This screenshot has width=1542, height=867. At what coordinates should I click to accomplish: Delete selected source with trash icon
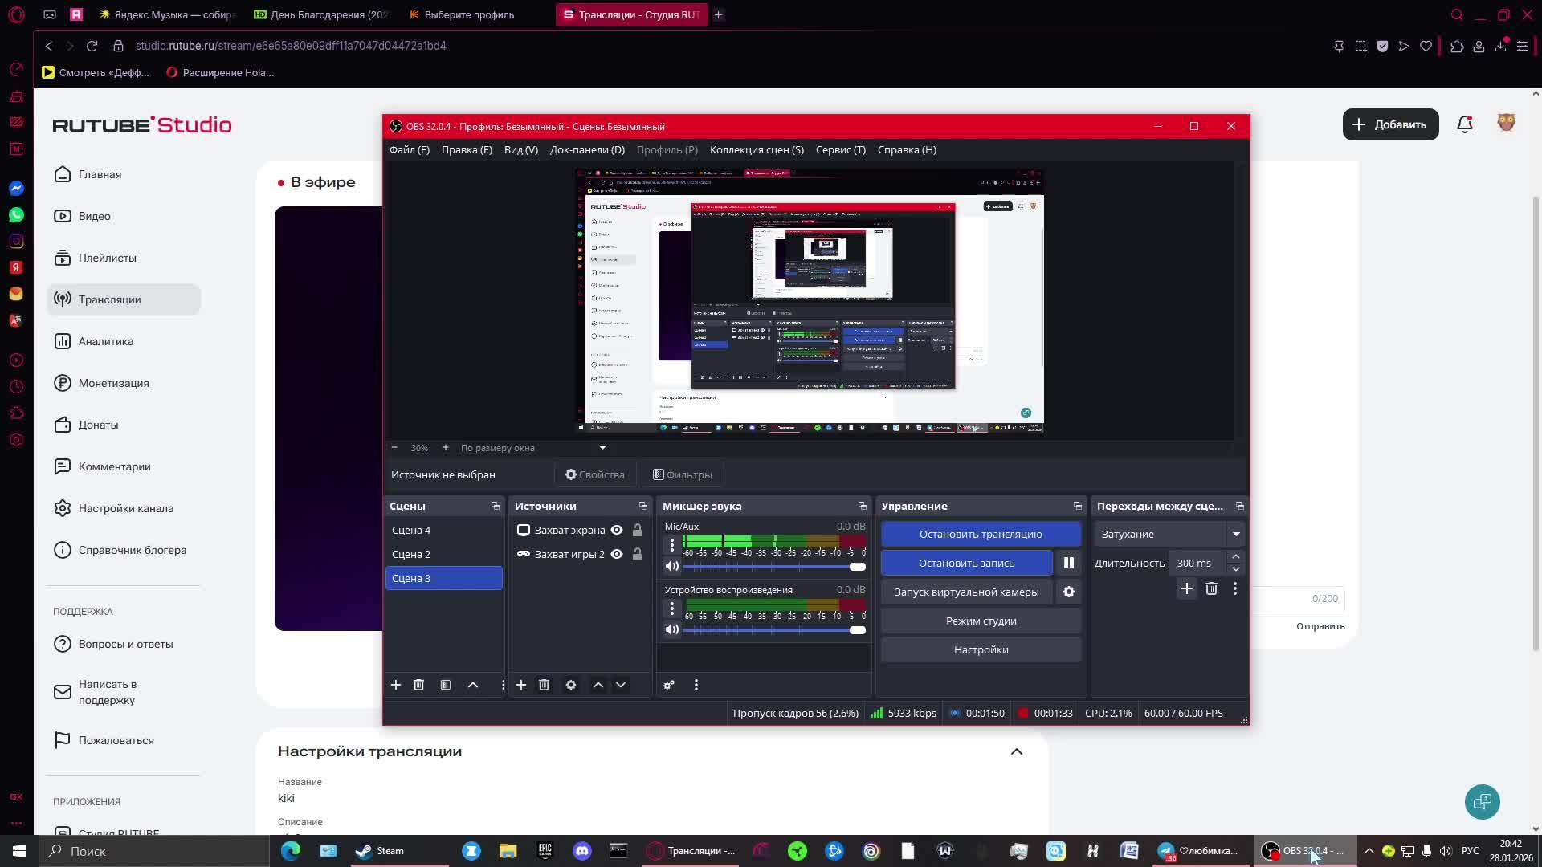tap(544, 685)
